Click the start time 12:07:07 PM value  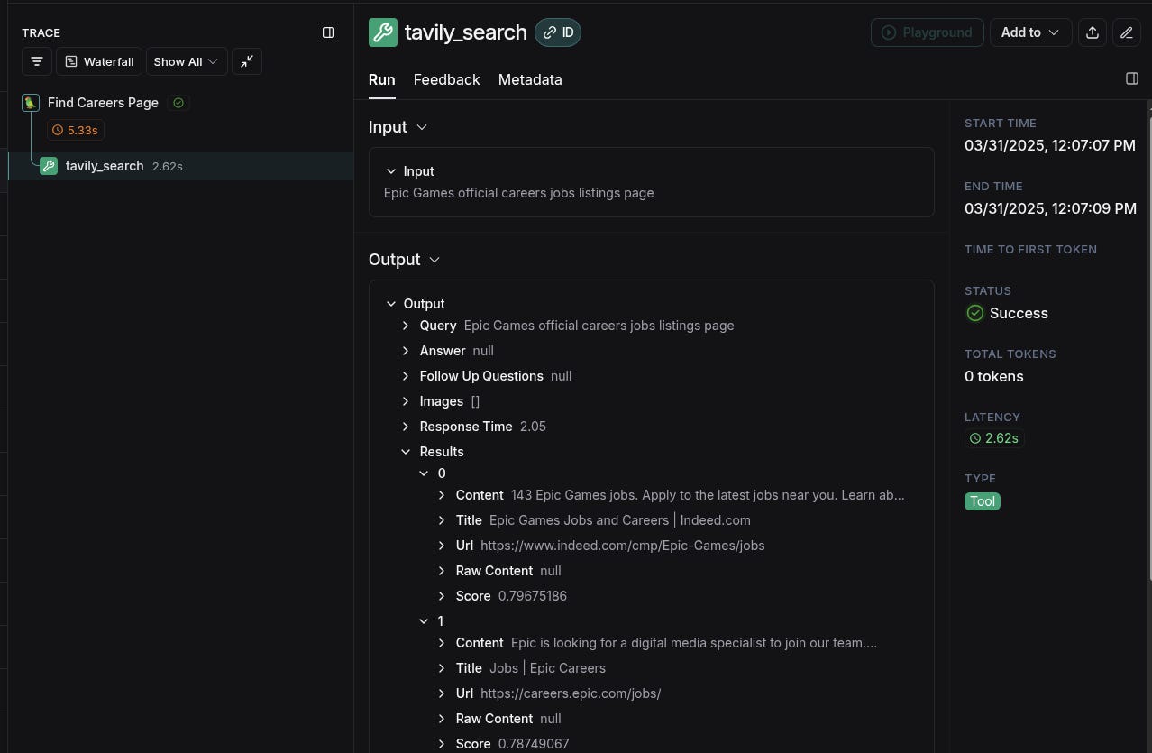click(1050, 145)
